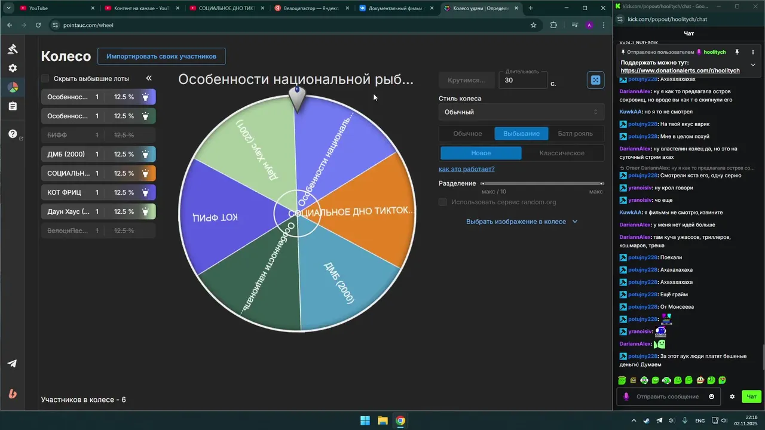Viewport: 765px width, 430px height.
Task: Switch to 'Классическое' elimination type
Action: click(x=562, y=153)
